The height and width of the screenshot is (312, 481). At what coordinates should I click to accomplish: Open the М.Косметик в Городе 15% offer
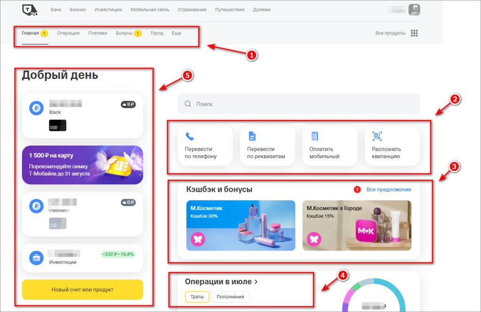[357, 226]
